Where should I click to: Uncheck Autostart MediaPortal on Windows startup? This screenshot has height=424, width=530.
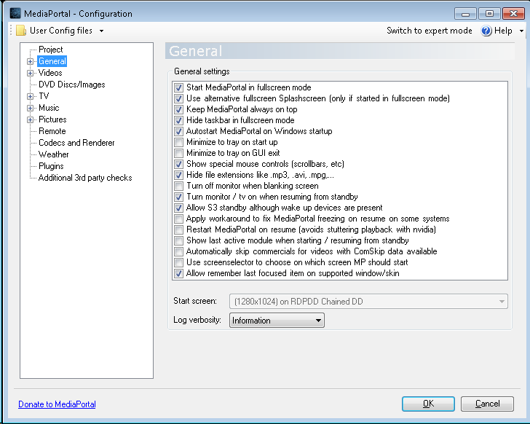[178, 132]
